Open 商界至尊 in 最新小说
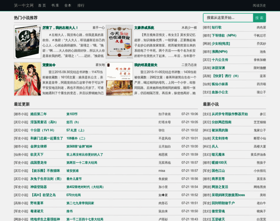The image size is (280, 221). coord(218,179)
